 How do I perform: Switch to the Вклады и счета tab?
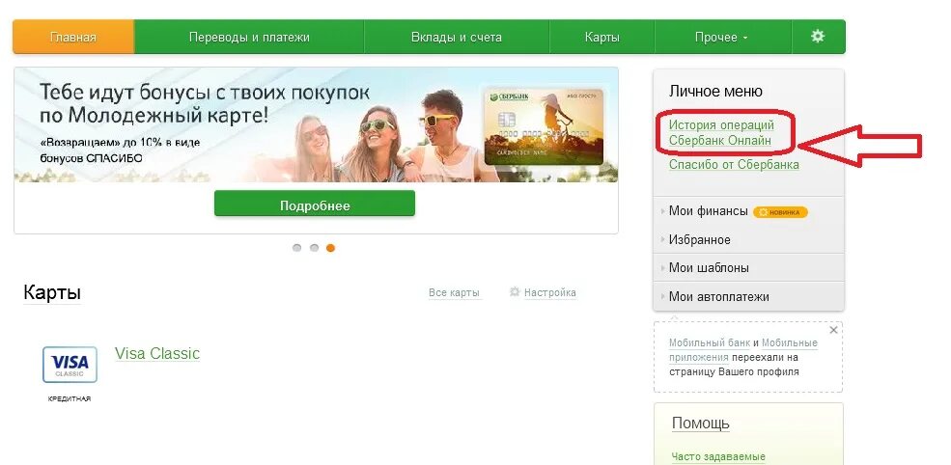(x=457, y=37)
